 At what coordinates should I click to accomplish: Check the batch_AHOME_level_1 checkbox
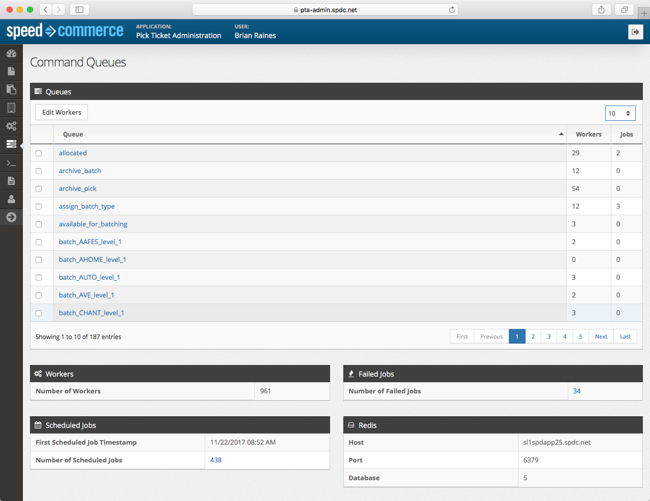pos(39,260)
